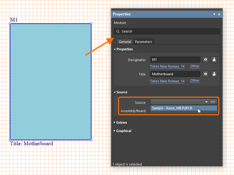Click the Other link under Title
The image size is (234, 175).
pos(195,81)
